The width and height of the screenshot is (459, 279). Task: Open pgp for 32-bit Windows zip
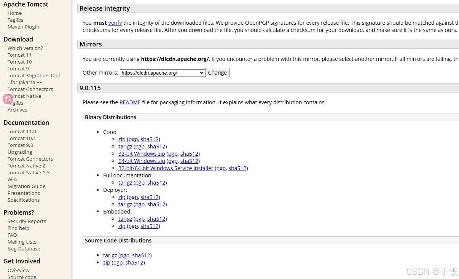173,154
